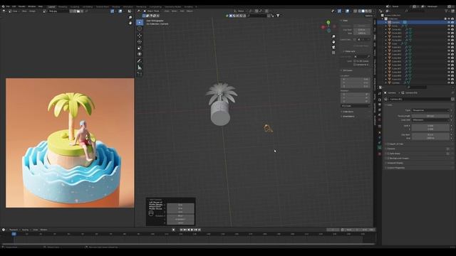Image resolution: width=456 pixels, height=256 pixels.
Task: Select the Scale tool
Action: [x=140, y=48]
